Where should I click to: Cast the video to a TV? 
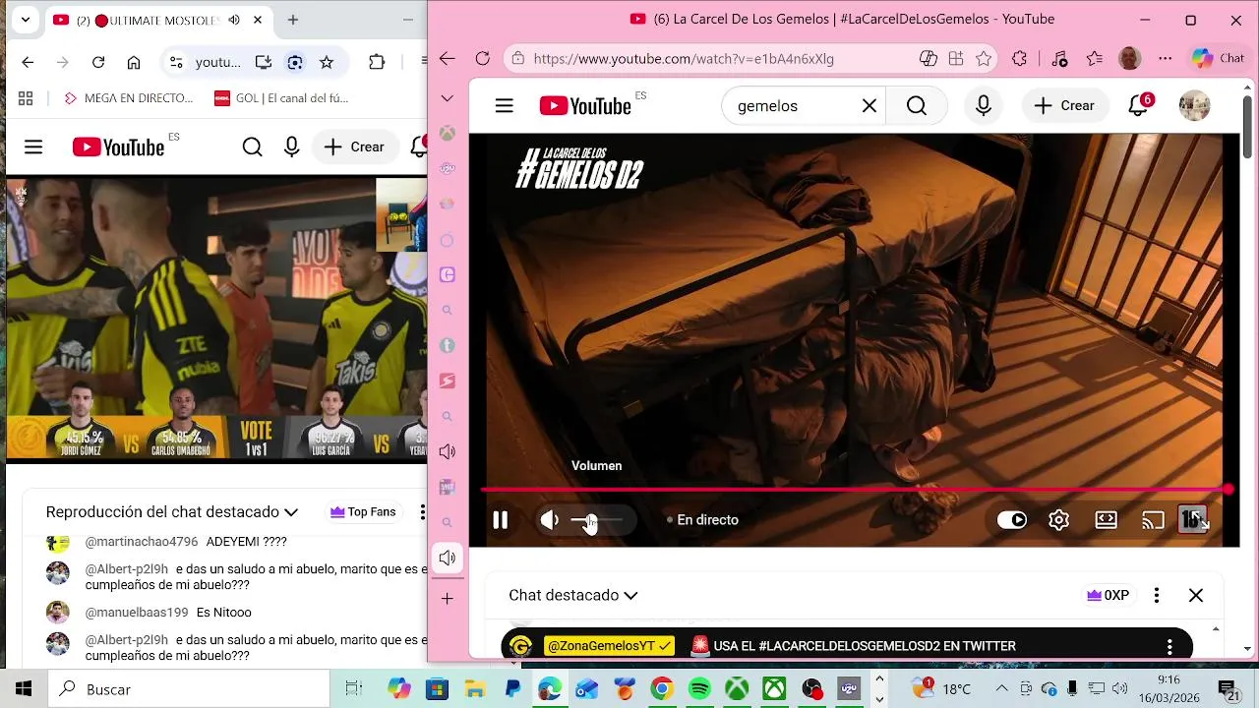[1153, 520]
